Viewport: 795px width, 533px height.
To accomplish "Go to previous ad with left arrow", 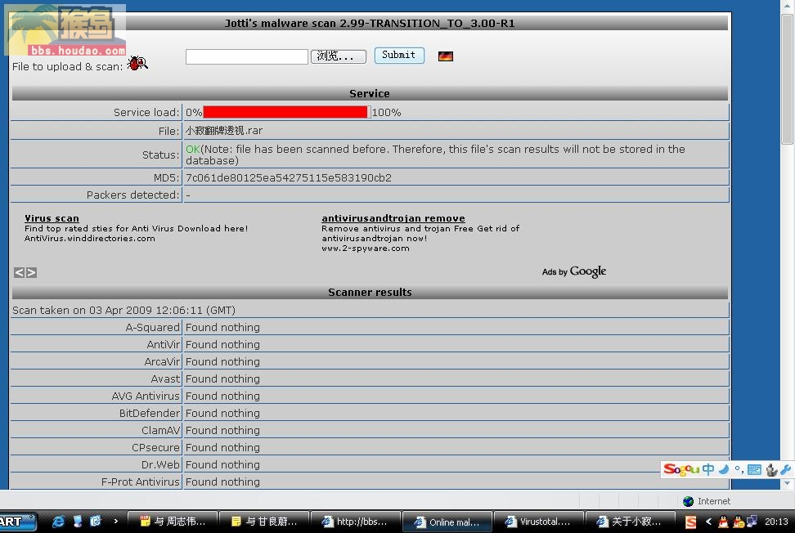I will 19,272.
